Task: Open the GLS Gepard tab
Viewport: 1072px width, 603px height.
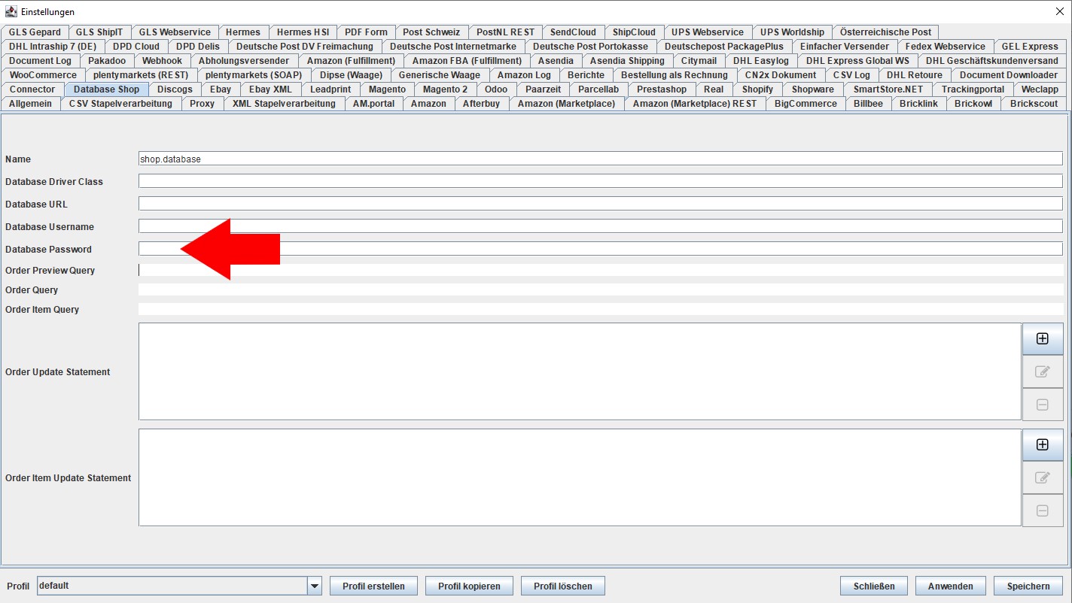Action: pos(35,32)
